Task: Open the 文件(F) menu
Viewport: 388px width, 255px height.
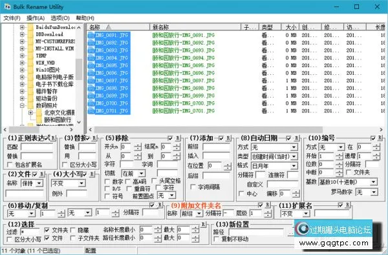Action: coord(12,18)
